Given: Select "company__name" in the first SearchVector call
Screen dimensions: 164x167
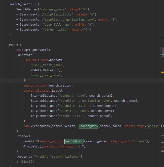Looking at the screenshot, I should click(53, 9).
